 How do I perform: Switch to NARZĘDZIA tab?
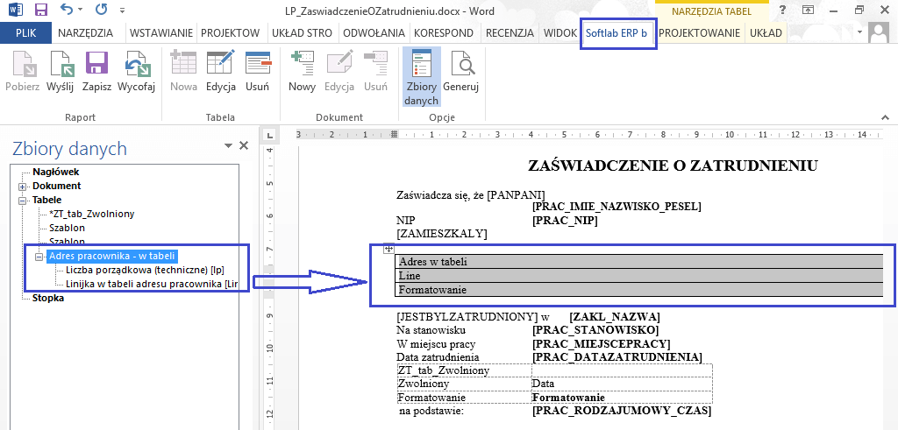pyautogui.click(x=85, y=33)
